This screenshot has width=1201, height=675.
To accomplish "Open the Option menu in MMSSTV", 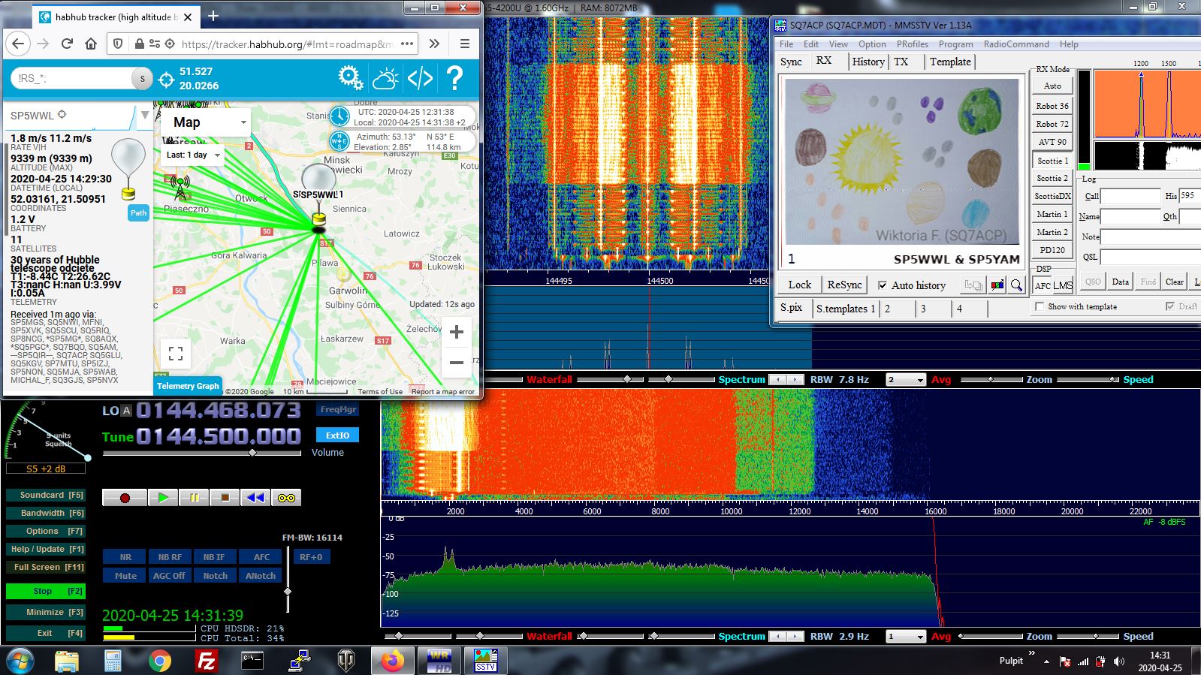I will pos(872,44).
